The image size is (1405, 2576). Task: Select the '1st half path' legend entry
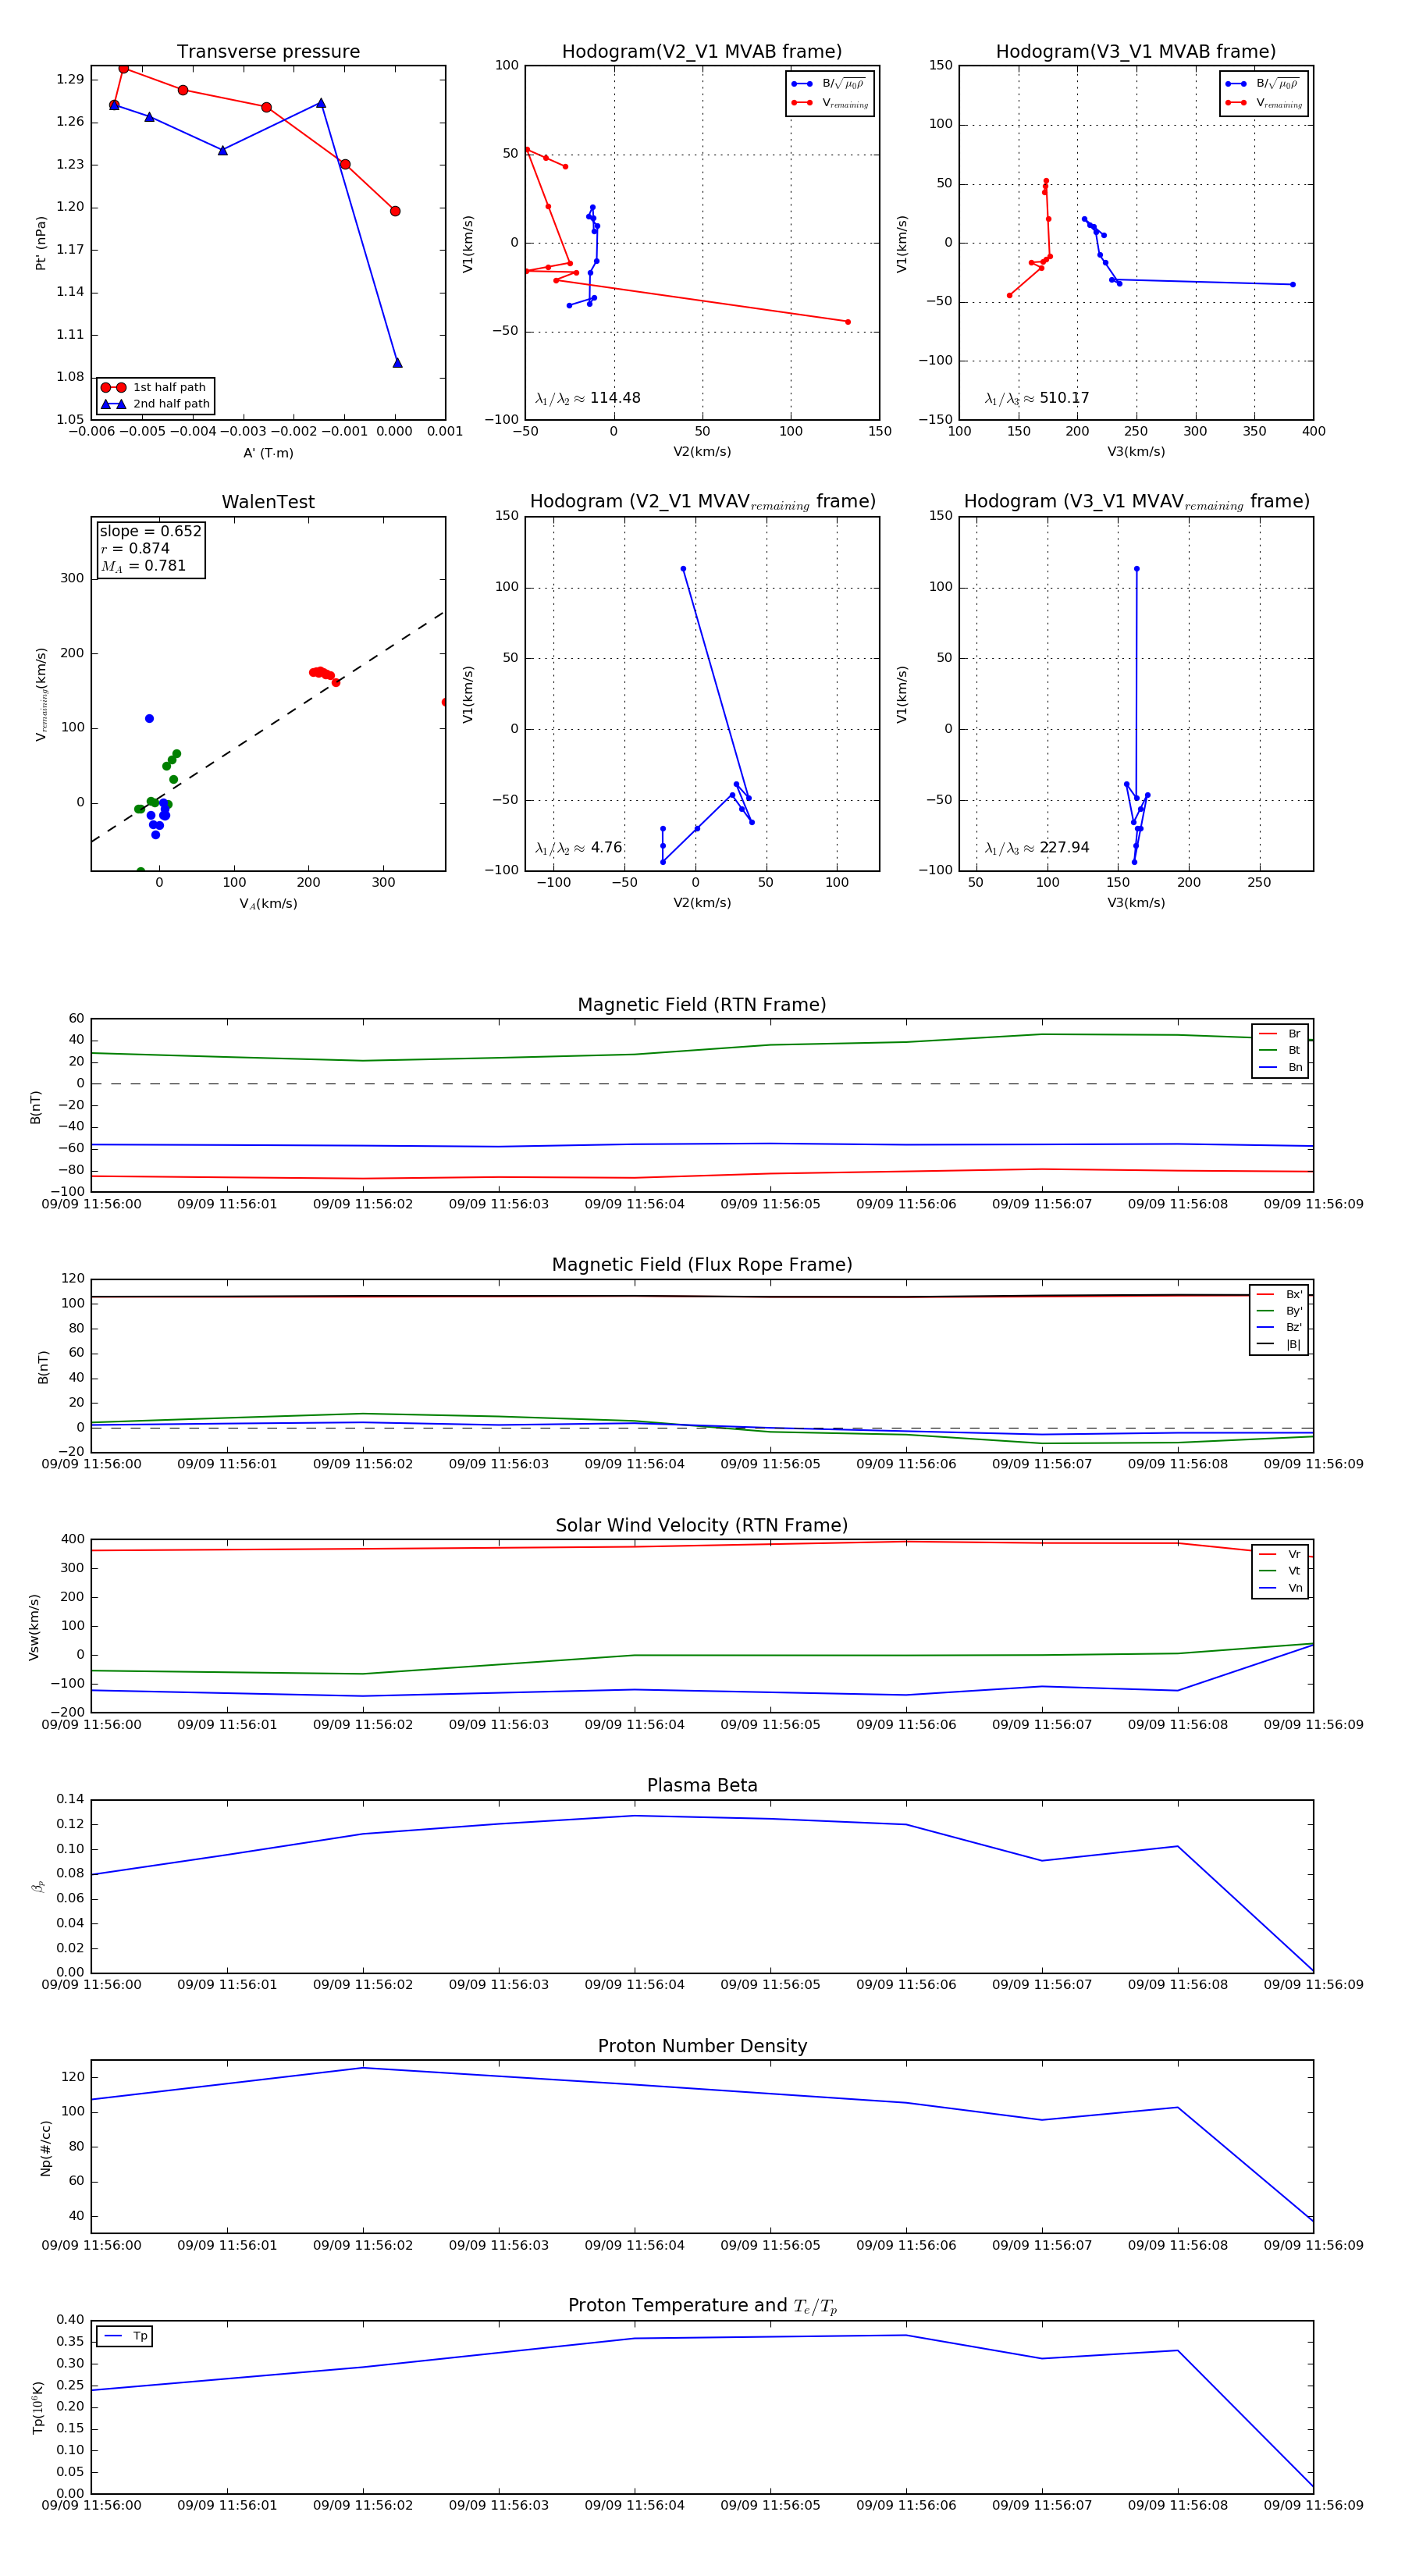[x=155, y=387]
